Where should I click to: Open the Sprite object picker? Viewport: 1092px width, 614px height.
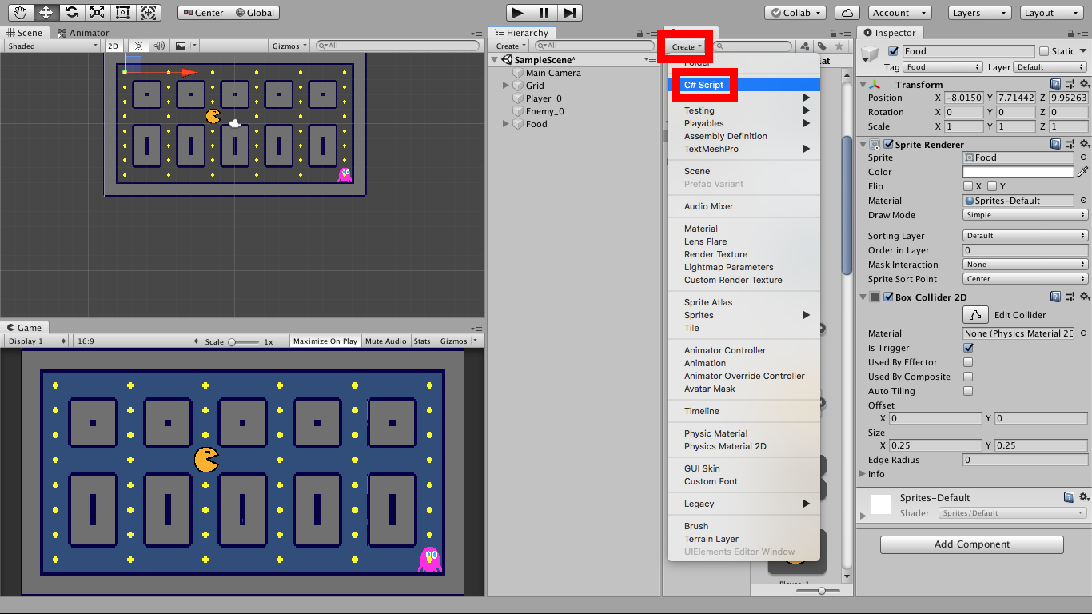1083,157
